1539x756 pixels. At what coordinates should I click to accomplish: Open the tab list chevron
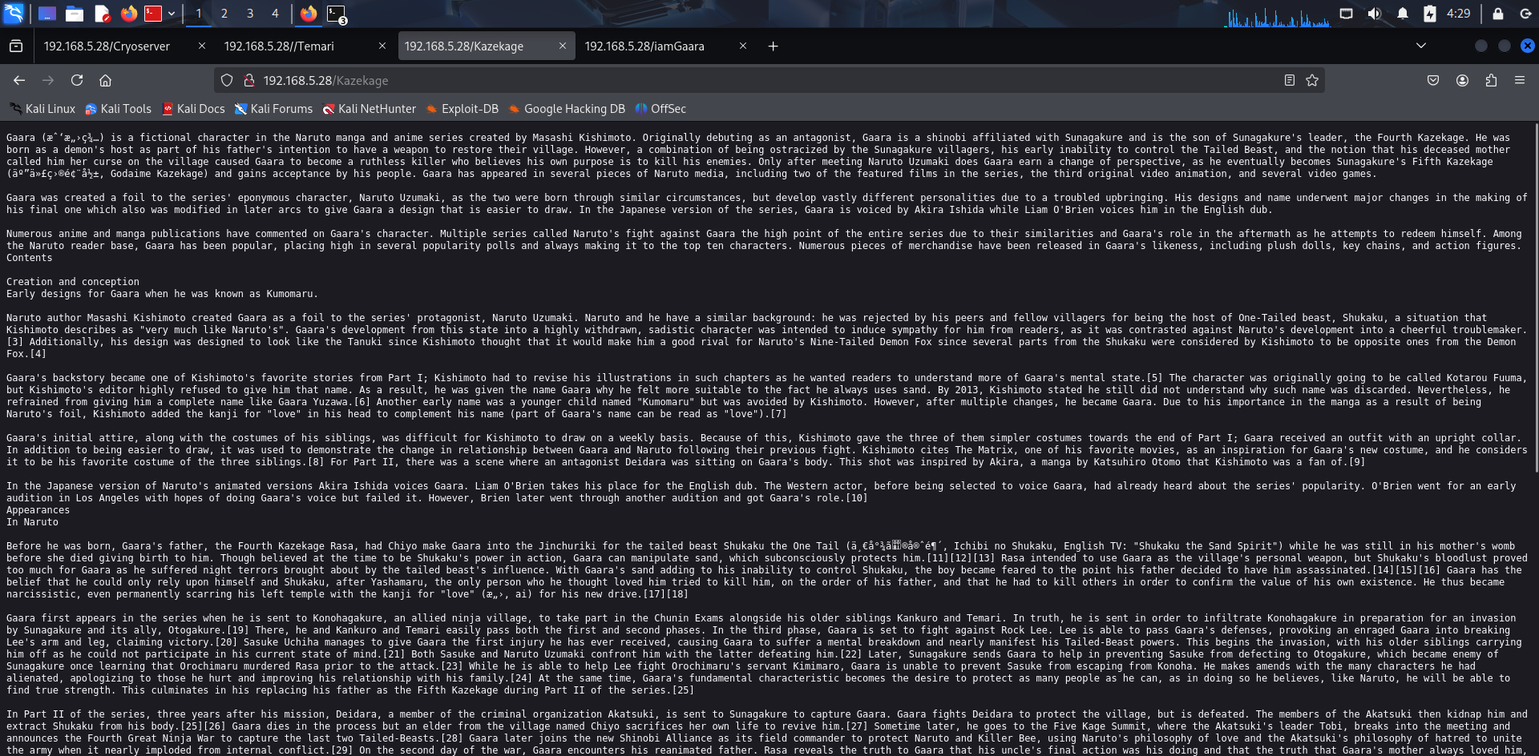pos(1420,46)
